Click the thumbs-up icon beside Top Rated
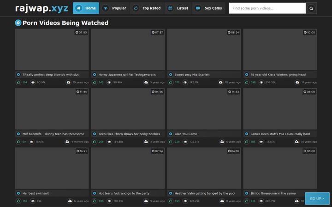 pyautogui.click(x=136, y=8)
